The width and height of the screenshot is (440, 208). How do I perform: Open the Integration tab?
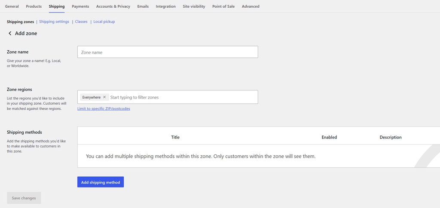(165, 6)
